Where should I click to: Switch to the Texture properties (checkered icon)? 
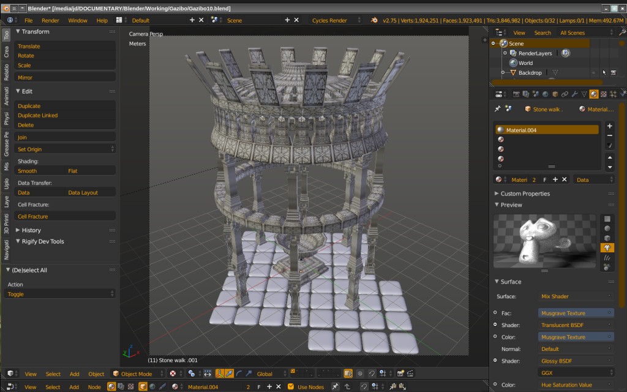click(604, 94)
